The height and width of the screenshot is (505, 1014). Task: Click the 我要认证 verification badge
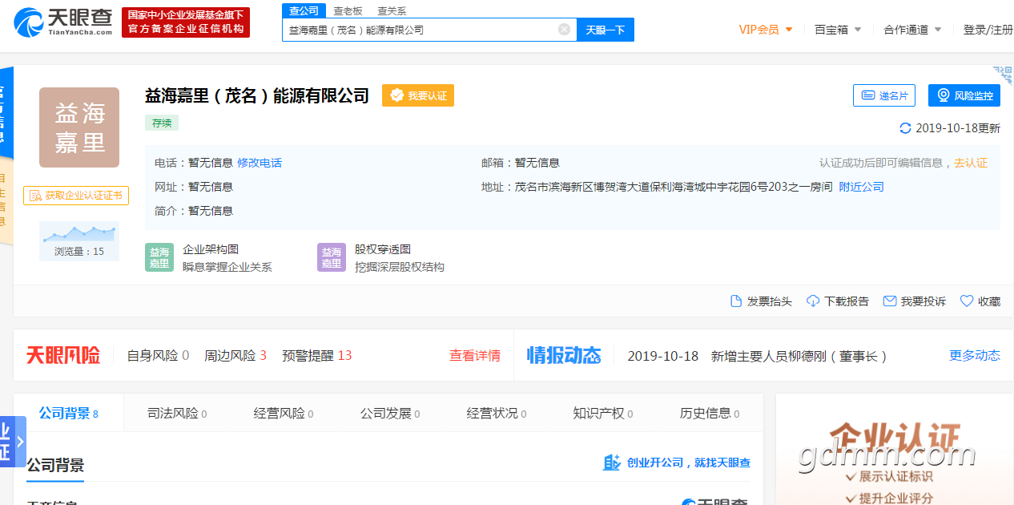pos(418,95)
